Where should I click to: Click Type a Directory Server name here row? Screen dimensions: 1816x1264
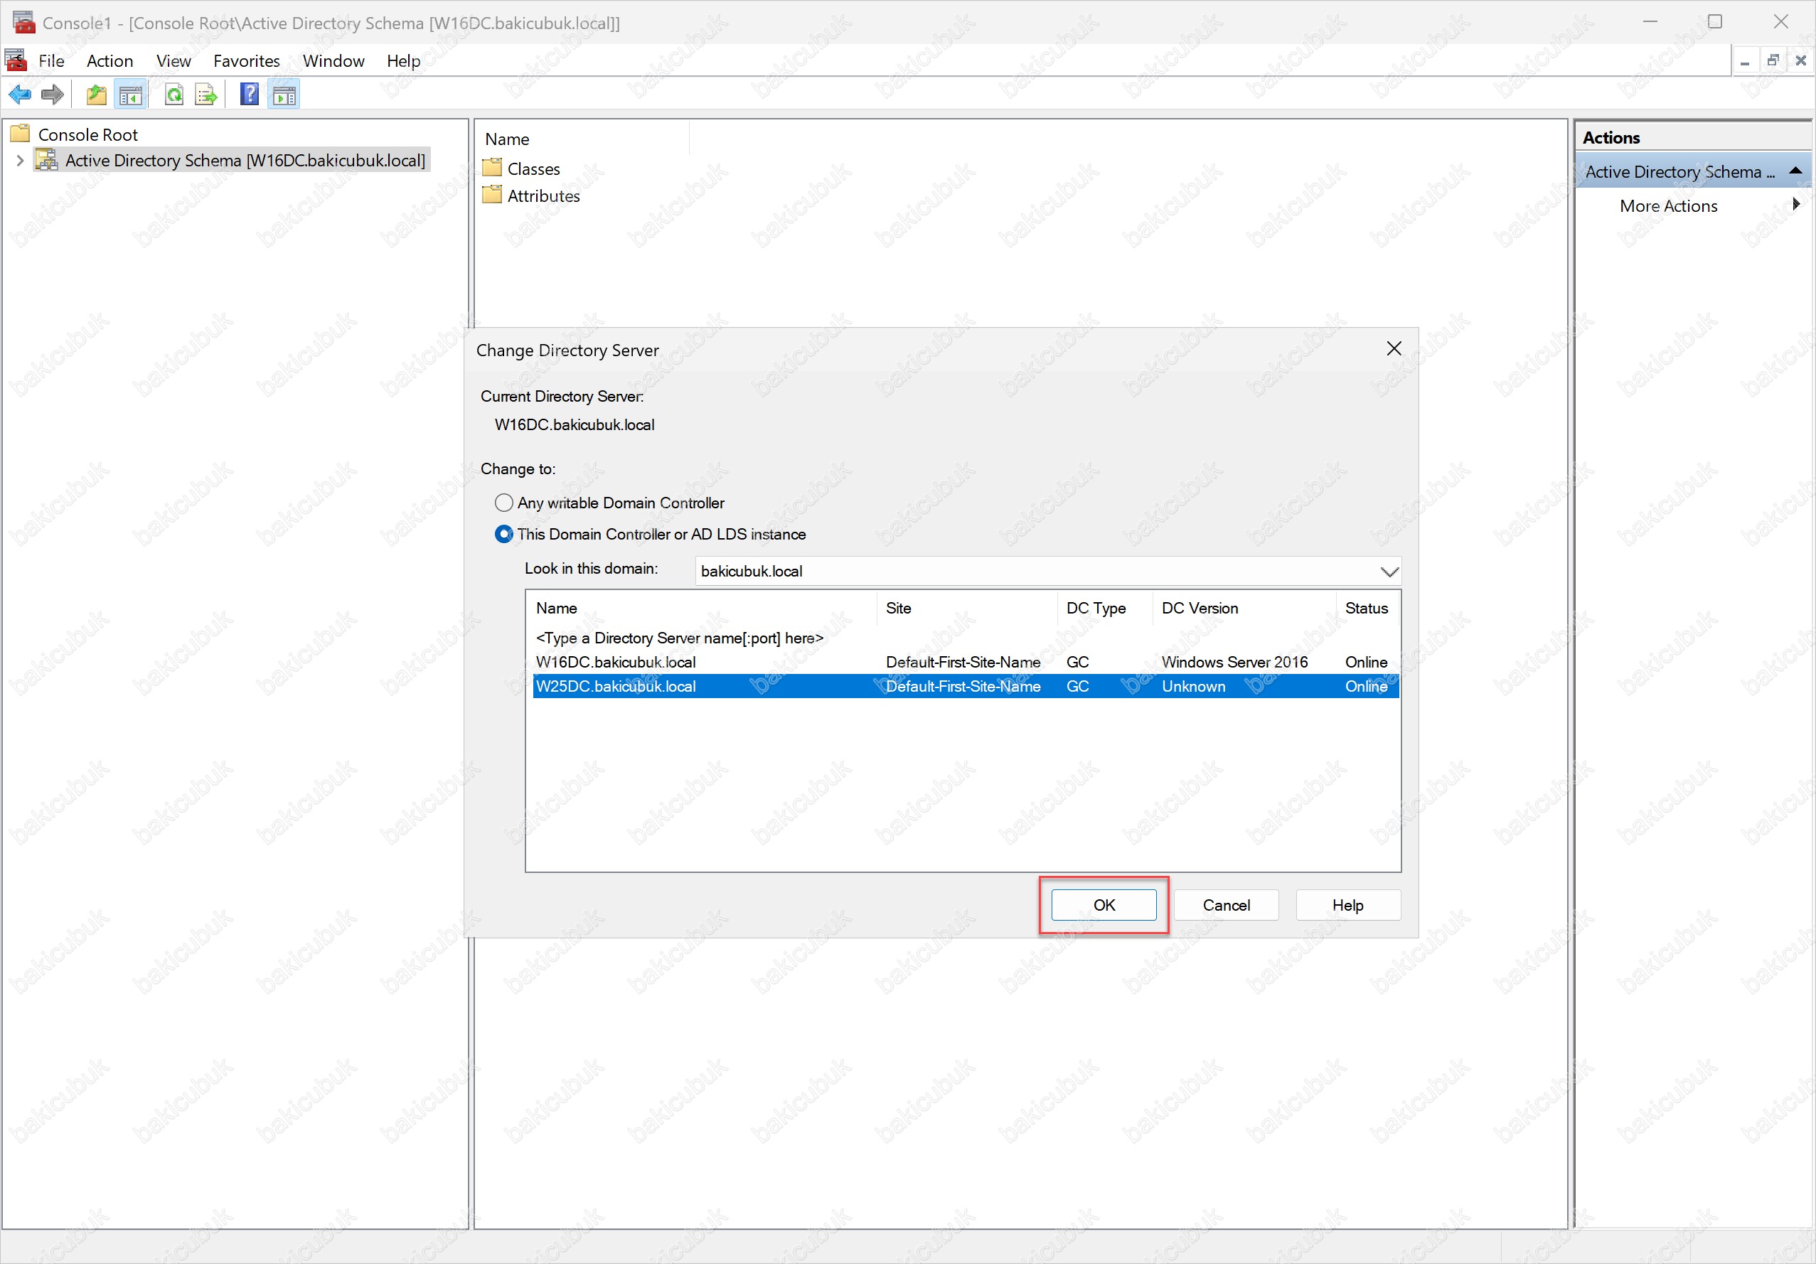(x=680, y=638)
